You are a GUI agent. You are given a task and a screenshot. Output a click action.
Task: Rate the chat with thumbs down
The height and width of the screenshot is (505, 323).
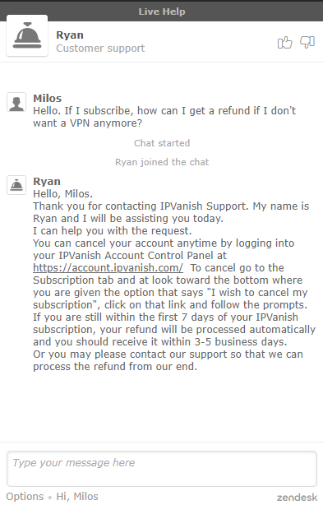(x=307, y=42)
